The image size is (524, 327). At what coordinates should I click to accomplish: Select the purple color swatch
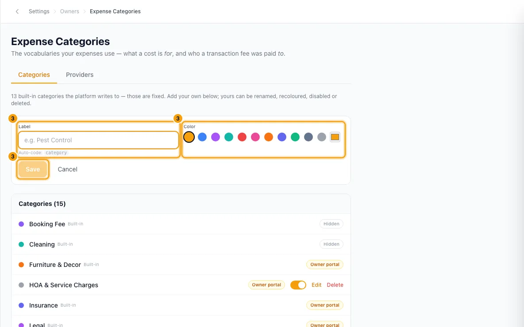[x=216, y=137]
